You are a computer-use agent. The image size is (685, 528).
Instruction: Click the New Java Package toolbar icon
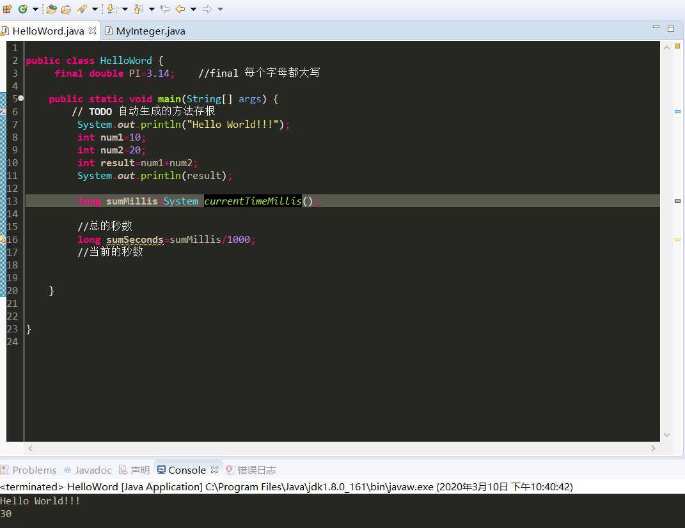point(8,9)
